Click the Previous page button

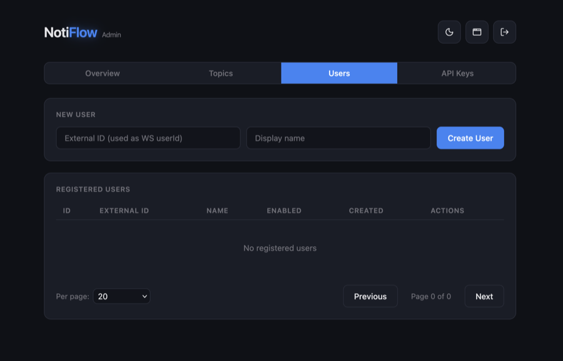click(x=370, y=297)
